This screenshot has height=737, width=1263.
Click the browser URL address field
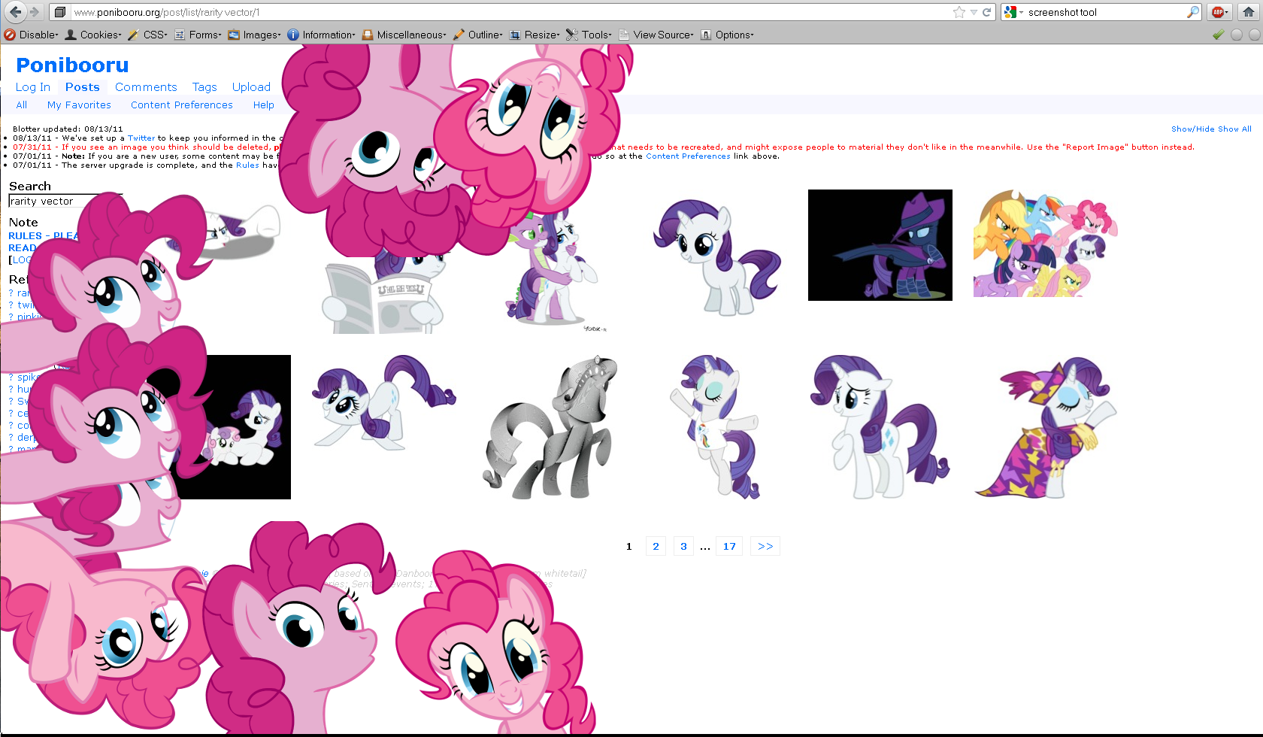click(x=511, y=12)
